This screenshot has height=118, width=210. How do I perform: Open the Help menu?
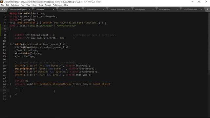click(66, 5)
